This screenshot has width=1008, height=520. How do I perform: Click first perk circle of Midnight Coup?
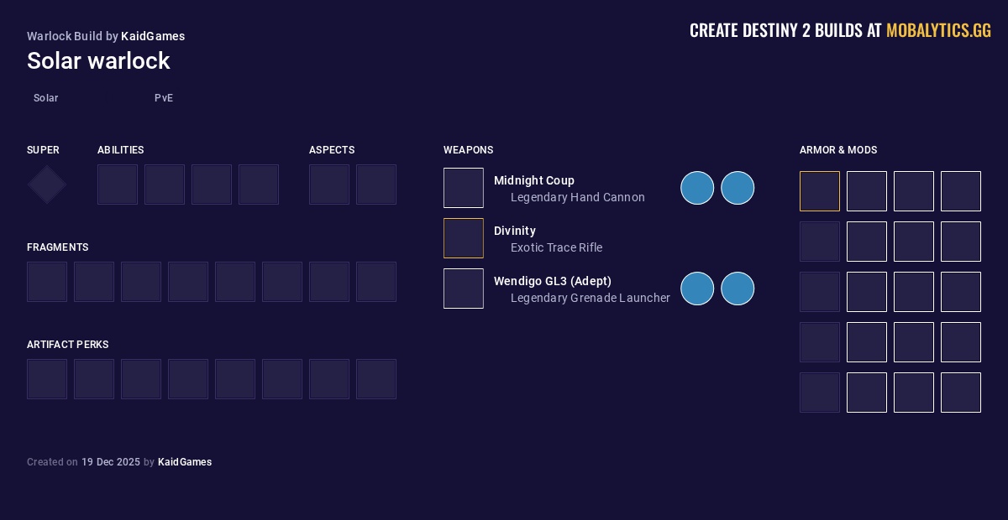coord(697,188)
